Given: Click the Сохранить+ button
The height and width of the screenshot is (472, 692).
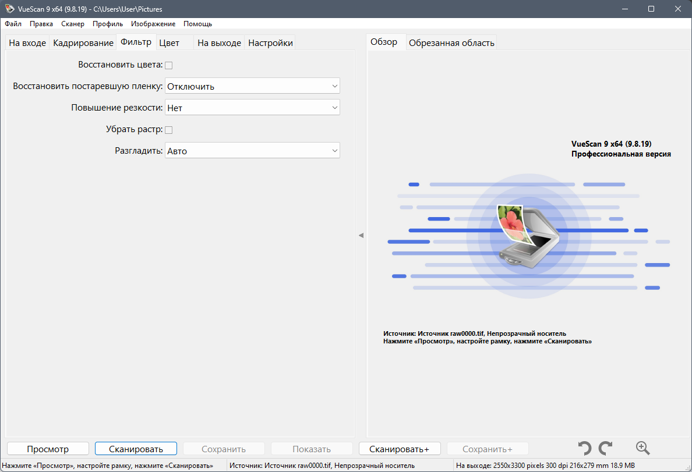Looking at the screenshot, I should click(x=488, y=449).
